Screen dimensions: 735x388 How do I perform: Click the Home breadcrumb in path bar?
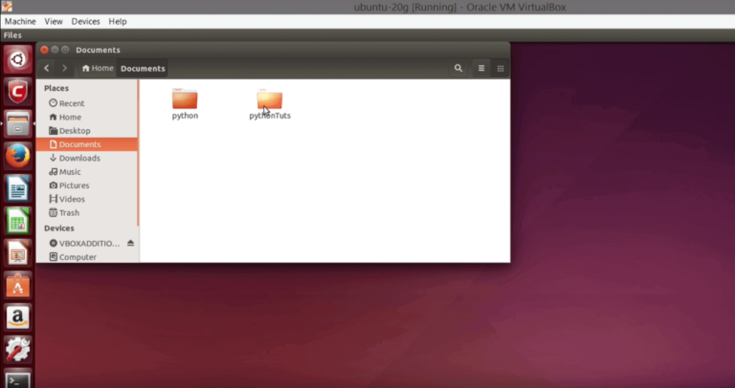(x=98, y=68)
